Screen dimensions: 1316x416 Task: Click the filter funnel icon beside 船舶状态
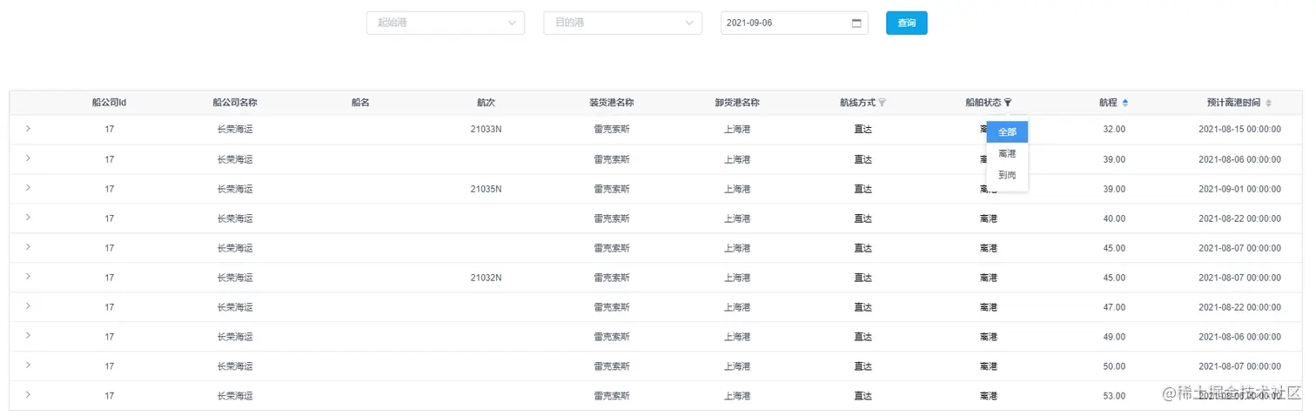point(1008,103)
